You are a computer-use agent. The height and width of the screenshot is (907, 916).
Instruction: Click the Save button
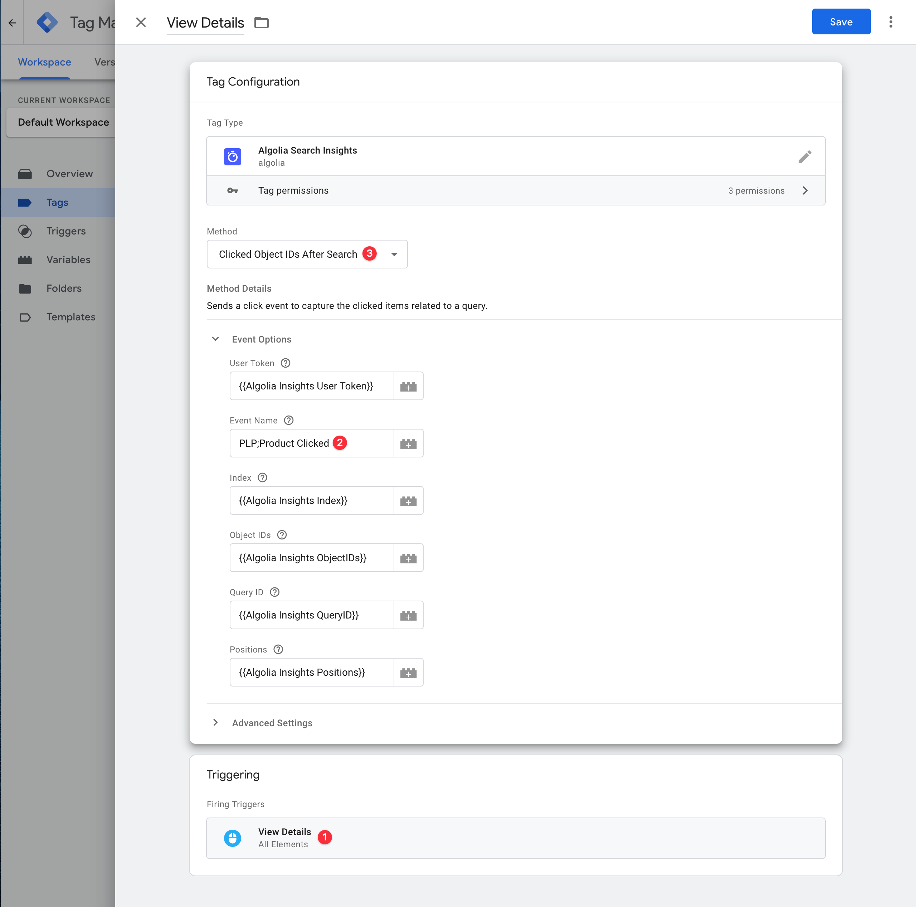[x=841, y=22]
